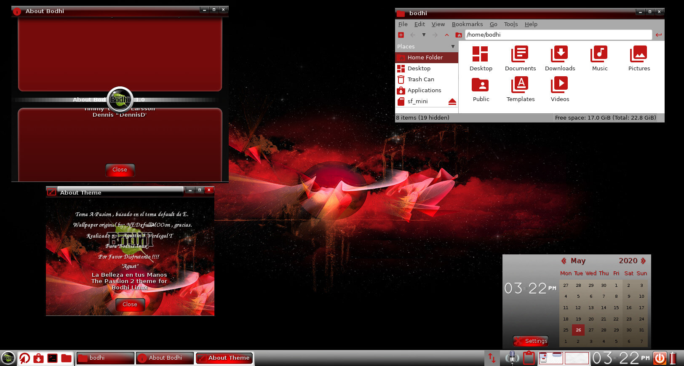The height and width of the screenshot is (366, 684).
Task: Launch the red software installer shelf icon
Action: [x=38, y=358]
